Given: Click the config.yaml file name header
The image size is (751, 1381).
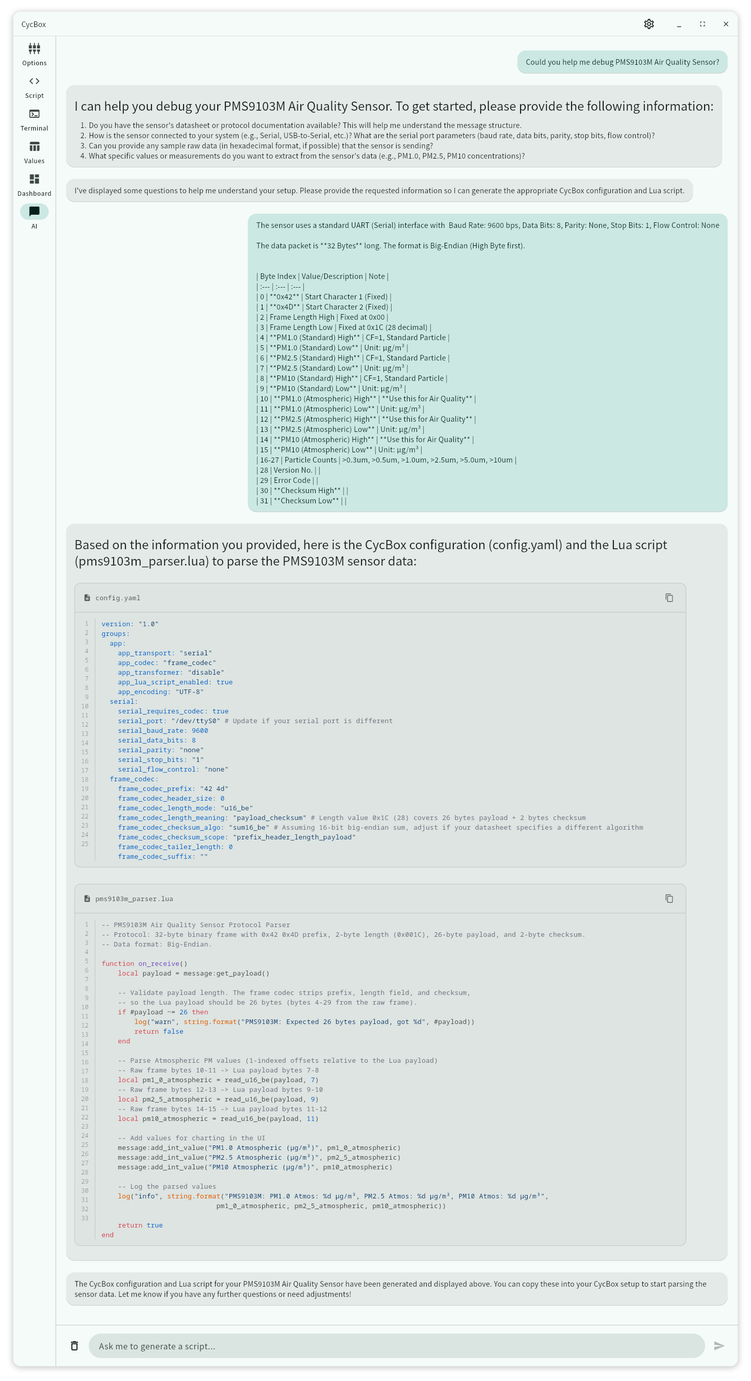Looking at the screenshot, I should coord(117,598).
